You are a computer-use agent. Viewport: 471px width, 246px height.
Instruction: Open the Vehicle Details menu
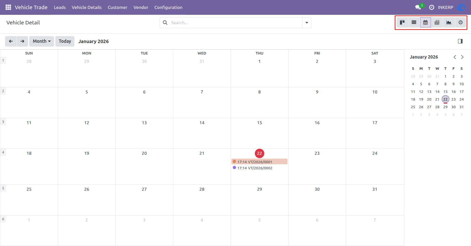point(87,7)
